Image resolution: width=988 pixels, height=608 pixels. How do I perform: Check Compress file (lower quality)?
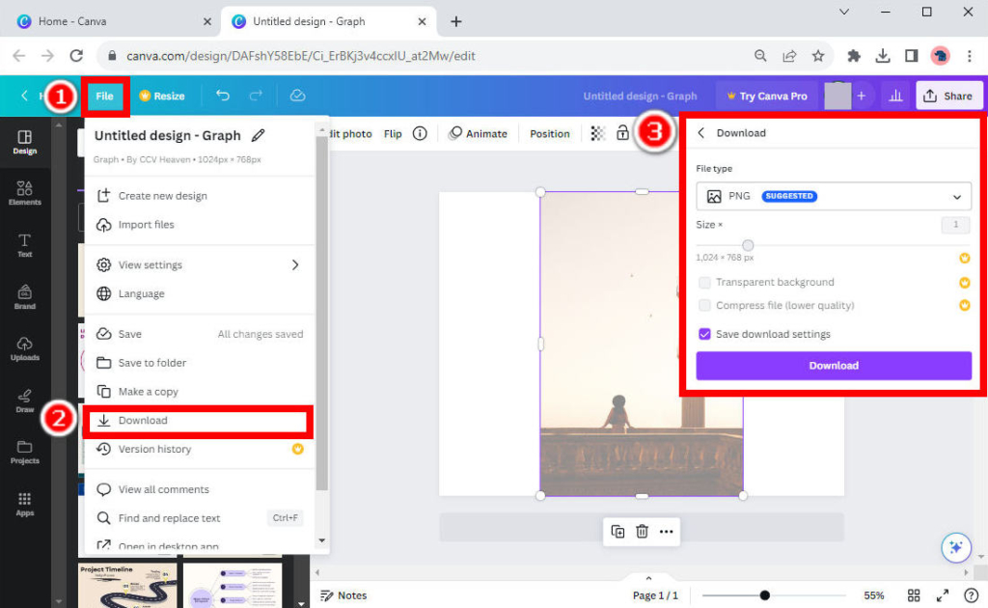707,306
